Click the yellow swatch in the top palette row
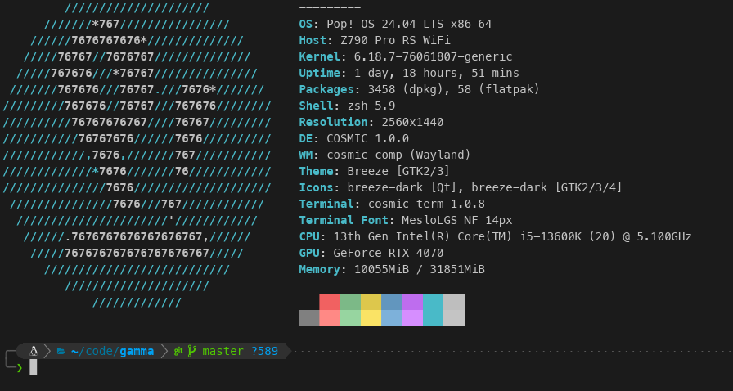The height and width of the screenshot is (391, 733). [x=371, y=302]
